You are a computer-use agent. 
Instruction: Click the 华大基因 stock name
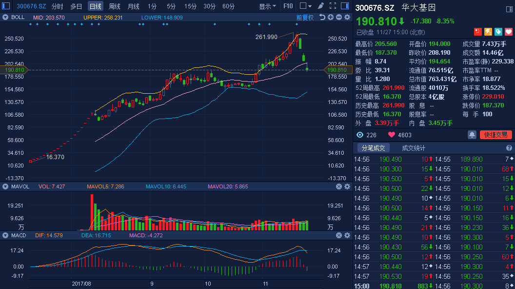[418, 8]
